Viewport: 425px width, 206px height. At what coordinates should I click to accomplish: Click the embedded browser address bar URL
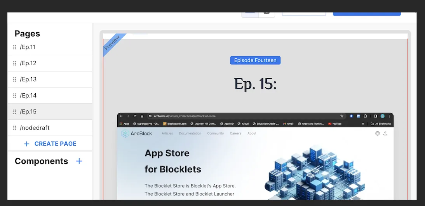(x=185, y=116)
